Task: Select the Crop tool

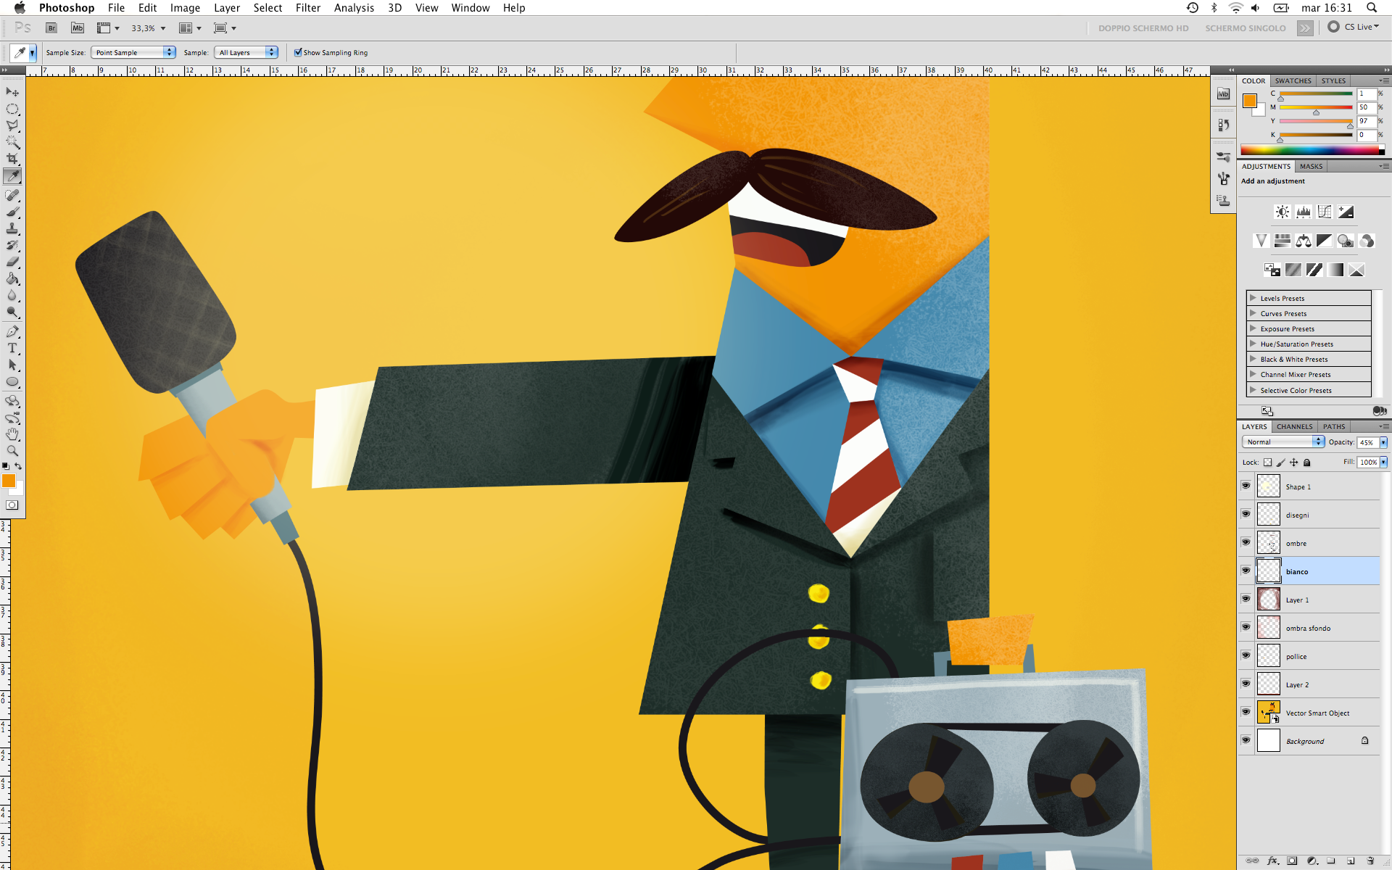Action: 12,159
